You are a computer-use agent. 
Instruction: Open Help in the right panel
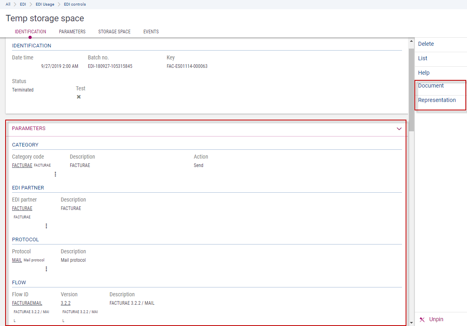coord(424,73)
